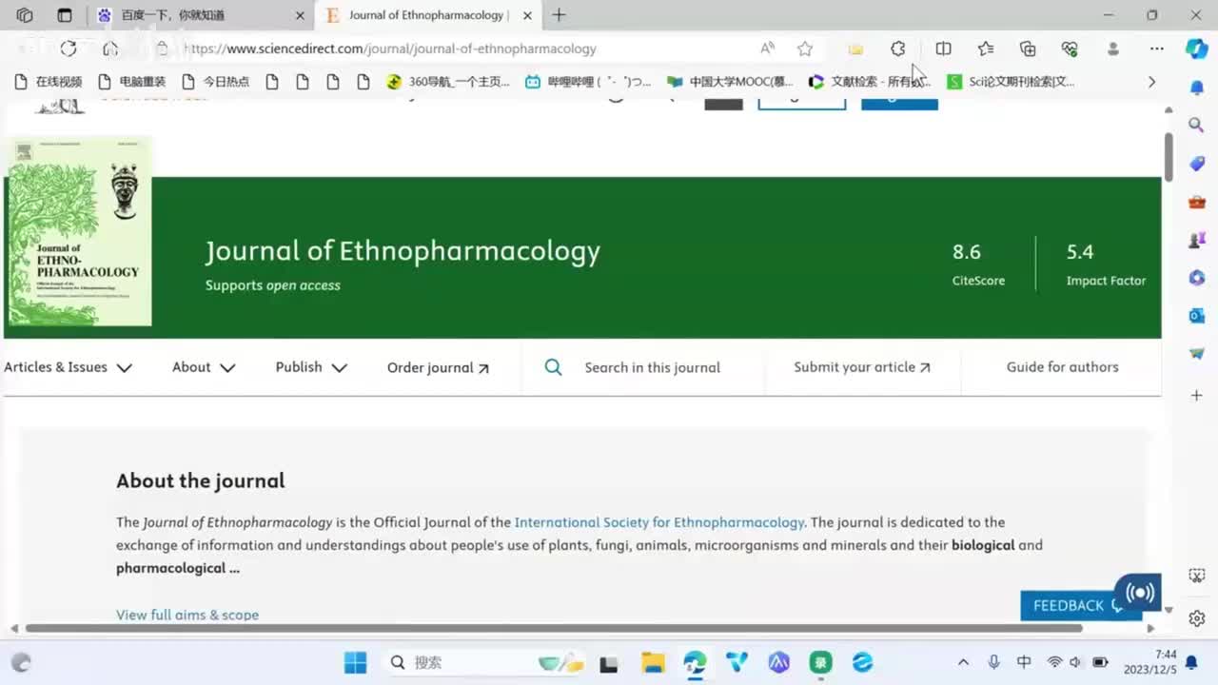Open Browser essentials heart icon

(1070, 49)
